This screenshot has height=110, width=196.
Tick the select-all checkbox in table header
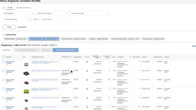[3, 57]
